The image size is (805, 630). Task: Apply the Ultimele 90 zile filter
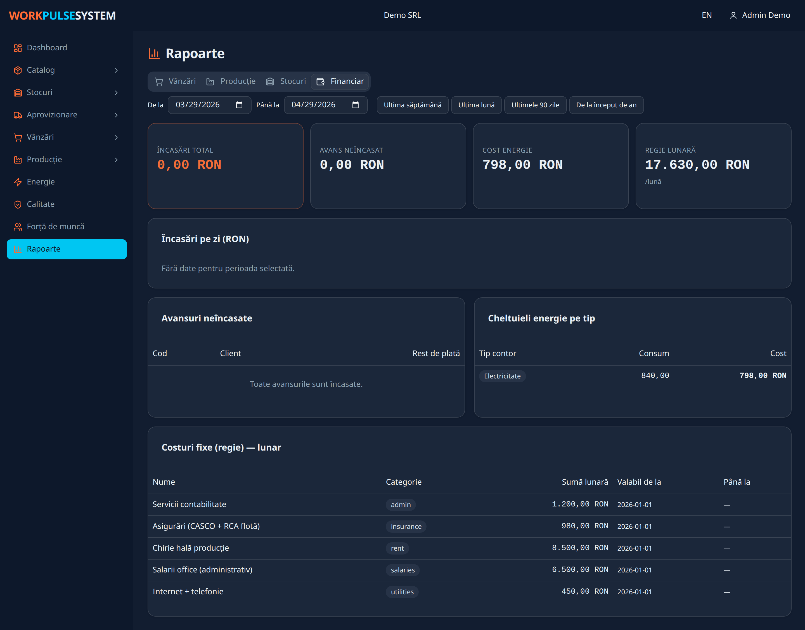[535, 105]
